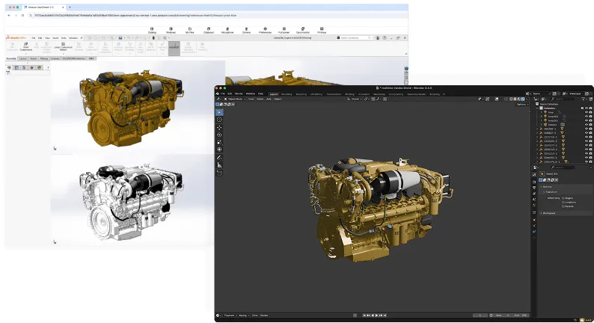The width and height of the screenshot is (594, 323).
Task: Select the Rotate tool in Blender's toolbar
Action: (219, 135)
